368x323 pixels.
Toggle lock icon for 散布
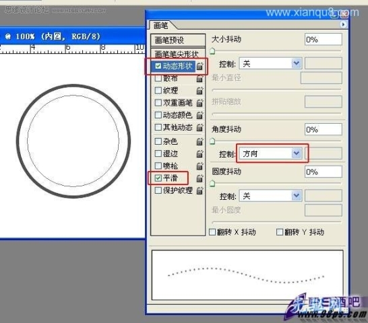click(x=200, y=78)
